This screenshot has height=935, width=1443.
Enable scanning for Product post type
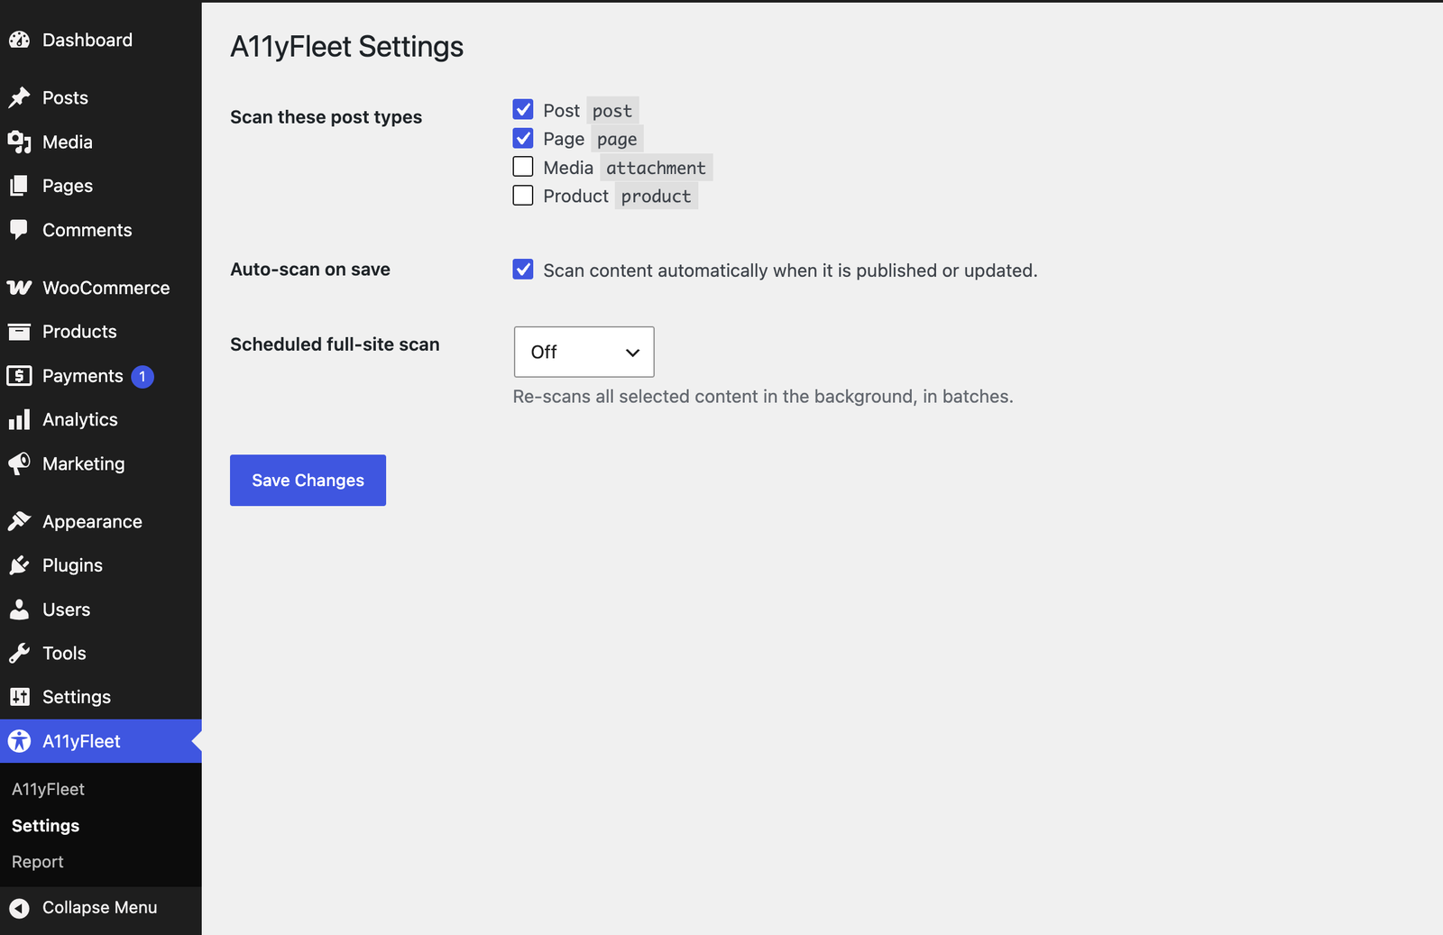523,196
